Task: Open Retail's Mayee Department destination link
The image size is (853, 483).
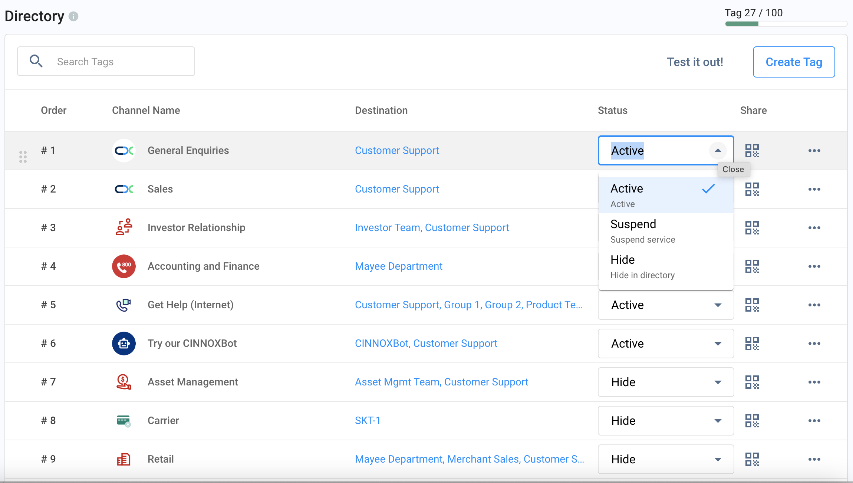Action: click(470, 459)
